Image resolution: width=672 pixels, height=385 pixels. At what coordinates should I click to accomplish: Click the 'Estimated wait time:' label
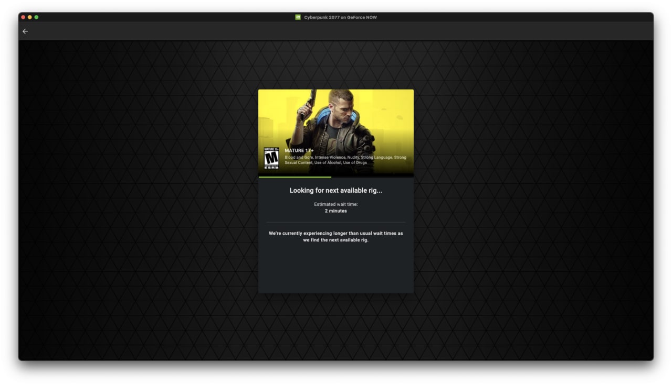[x=336, y=204]
